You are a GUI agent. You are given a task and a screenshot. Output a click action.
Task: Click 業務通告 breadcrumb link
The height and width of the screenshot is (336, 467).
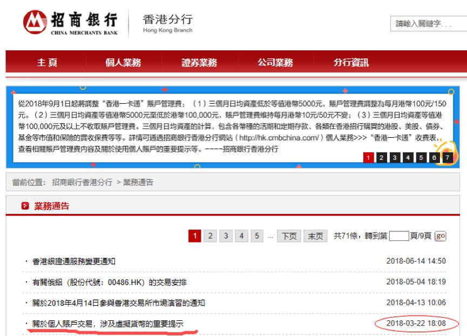138,182
